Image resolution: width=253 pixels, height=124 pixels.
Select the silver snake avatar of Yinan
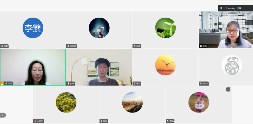pos(232,65)
